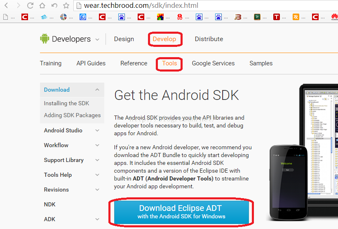Click the Developers site title text
This screenshot has width=338, height=229.
[x=71, y=39]
